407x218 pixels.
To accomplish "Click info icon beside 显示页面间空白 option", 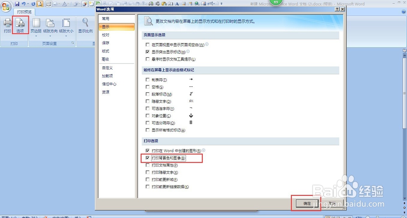I will [207, 44].
